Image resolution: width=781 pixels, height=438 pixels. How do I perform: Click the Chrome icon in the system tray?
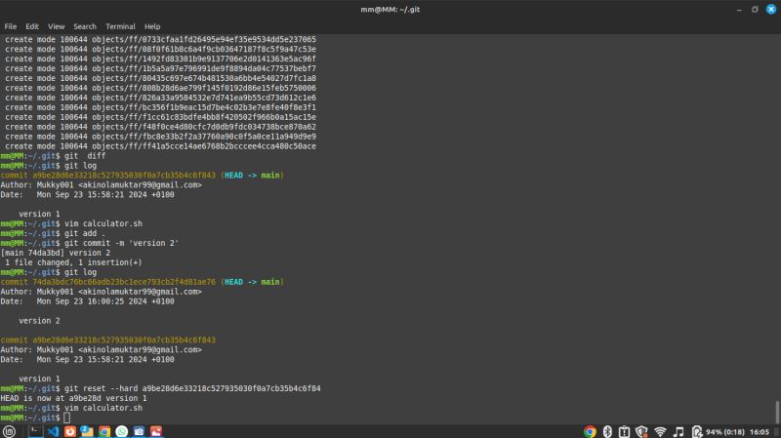590,431
